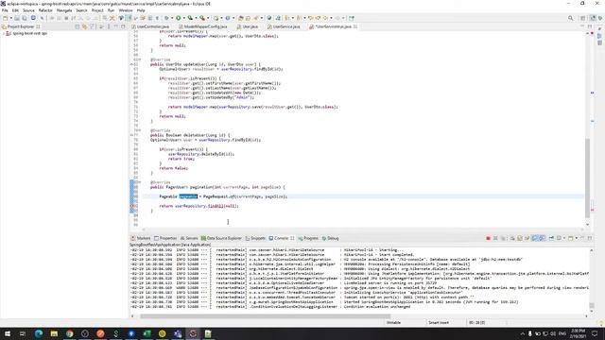
Task: Open Task View on the taskbar
Action: (23, 333)
